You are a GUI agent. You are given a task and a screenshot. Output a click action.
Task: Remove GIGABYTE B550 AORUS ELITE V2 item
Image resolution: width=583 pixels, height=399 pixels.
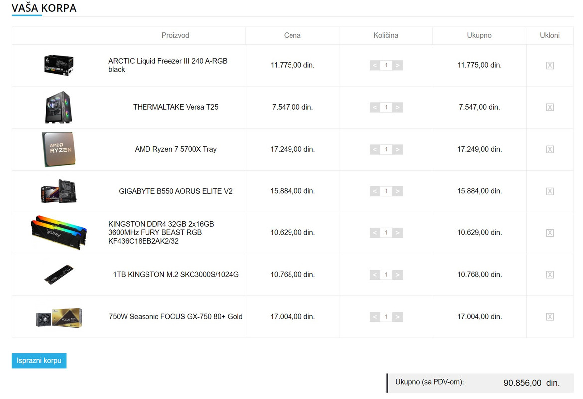(550, 191)
